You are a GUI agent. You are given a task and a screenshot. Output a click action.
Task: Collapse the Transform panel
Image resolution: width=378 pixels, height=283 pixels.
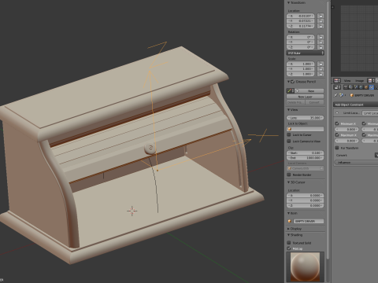pyautogui.click(x=288, y=2)
